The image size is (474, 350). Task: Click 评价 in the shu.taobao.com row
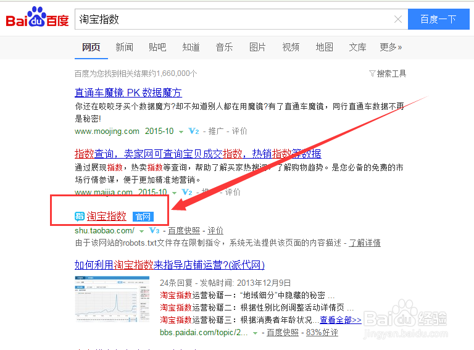point(215,231)
